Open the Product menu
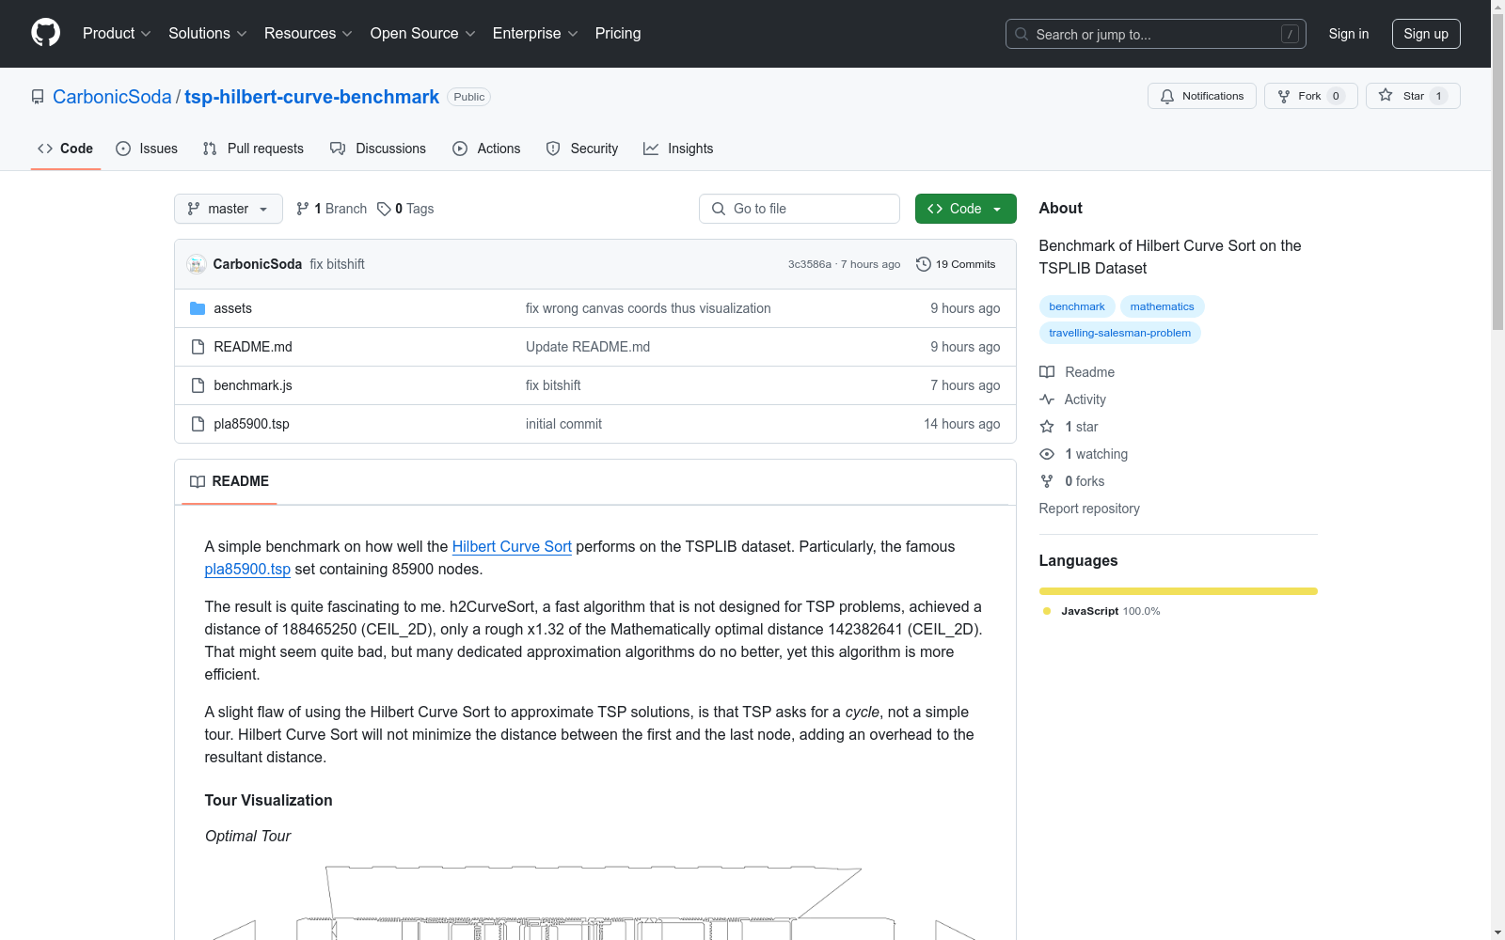1505x940 pixels. [117, 33]
